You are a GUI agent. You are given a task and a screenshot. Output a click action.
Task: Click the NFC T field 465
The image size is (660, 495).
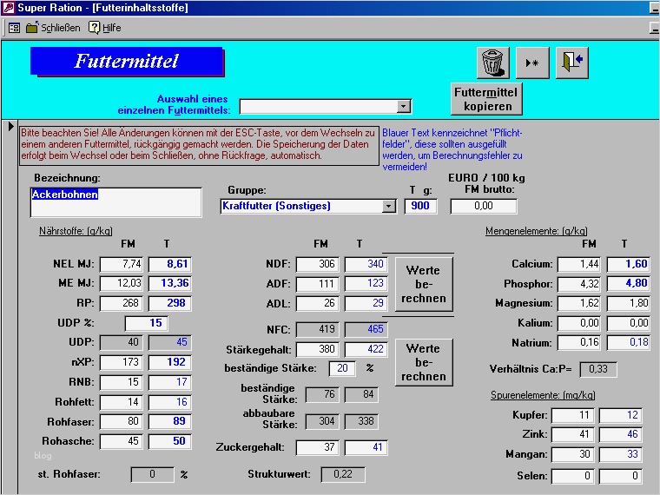[x=366, y=329]
